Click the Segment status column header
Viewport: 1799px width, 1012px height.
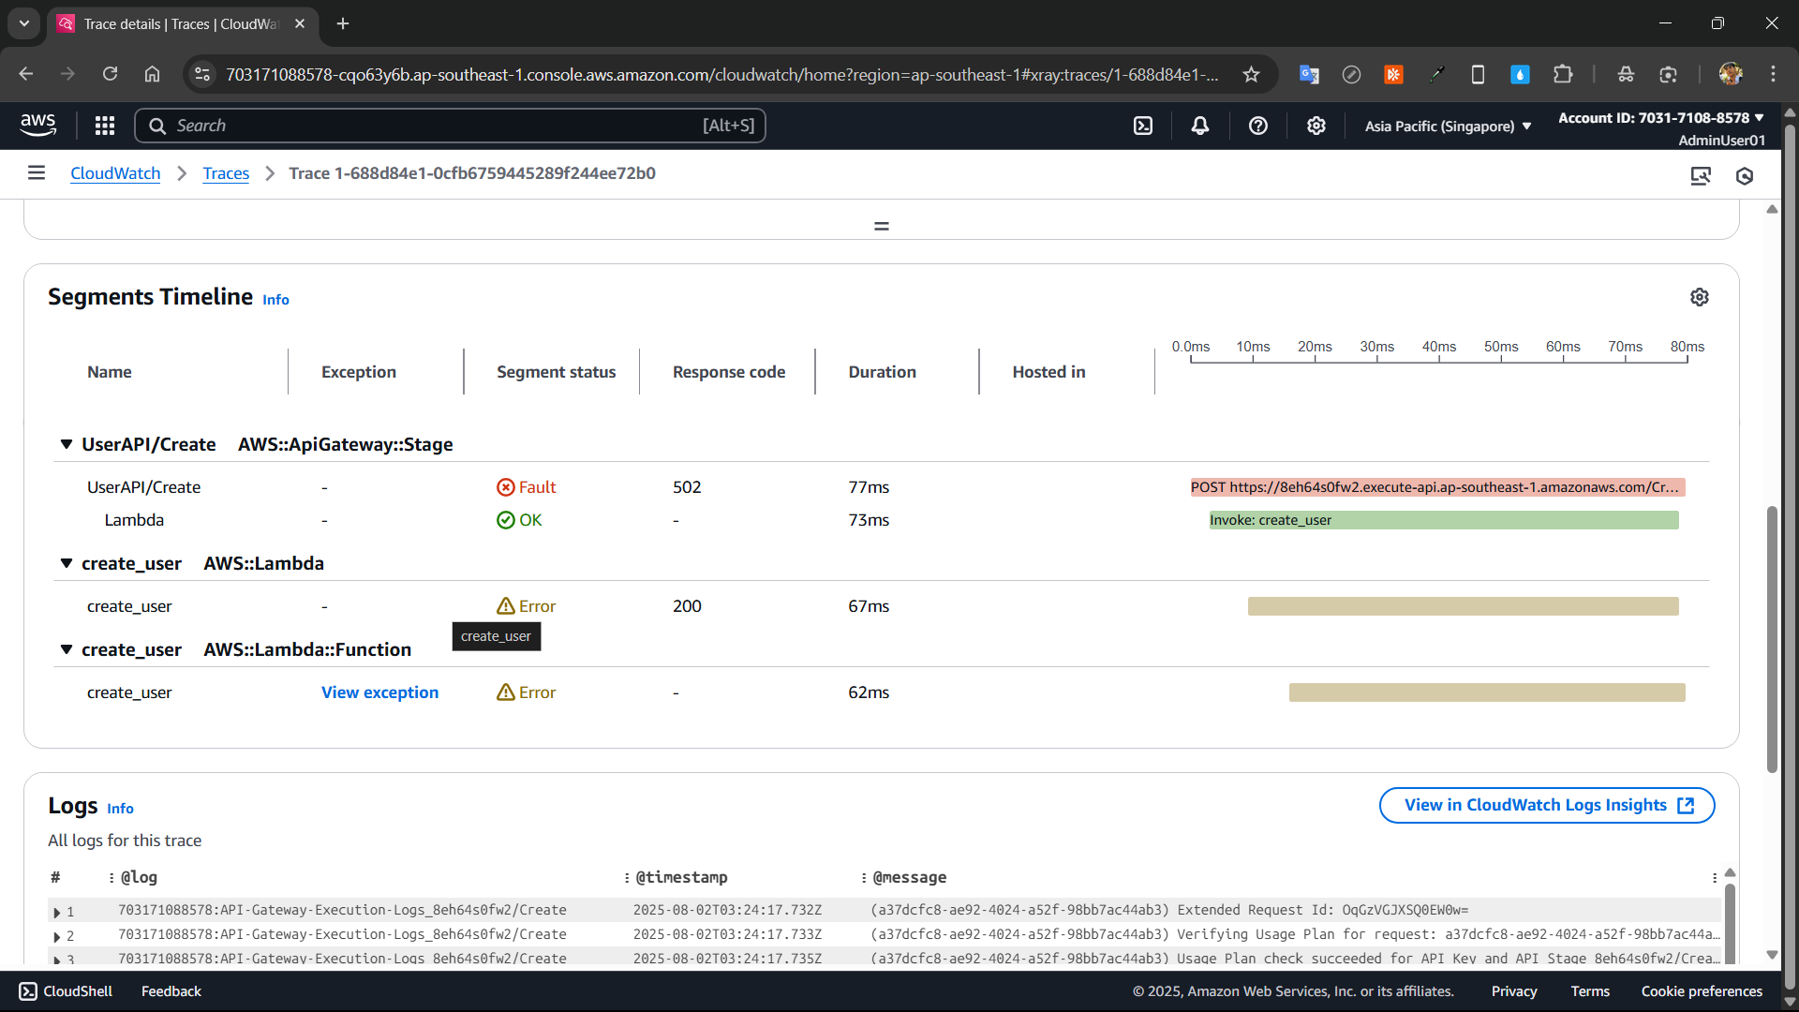pos(557,372)
